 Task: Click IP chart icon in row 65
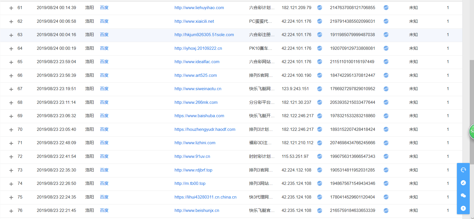[x=320, y=62]
